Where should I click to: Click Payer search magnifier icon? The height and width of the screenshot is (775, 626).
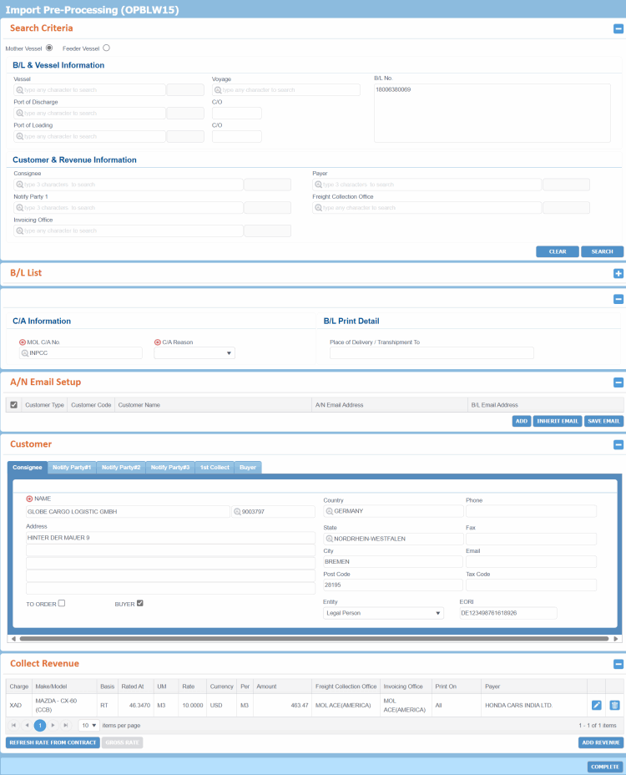click(319, 185)
